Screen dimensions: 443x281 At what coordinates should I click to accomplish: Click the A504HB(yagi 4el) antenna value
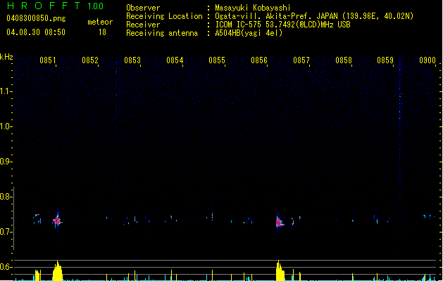249,33
